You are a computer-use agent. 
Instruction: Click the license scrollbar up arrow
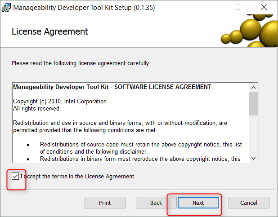click(253, 87)
